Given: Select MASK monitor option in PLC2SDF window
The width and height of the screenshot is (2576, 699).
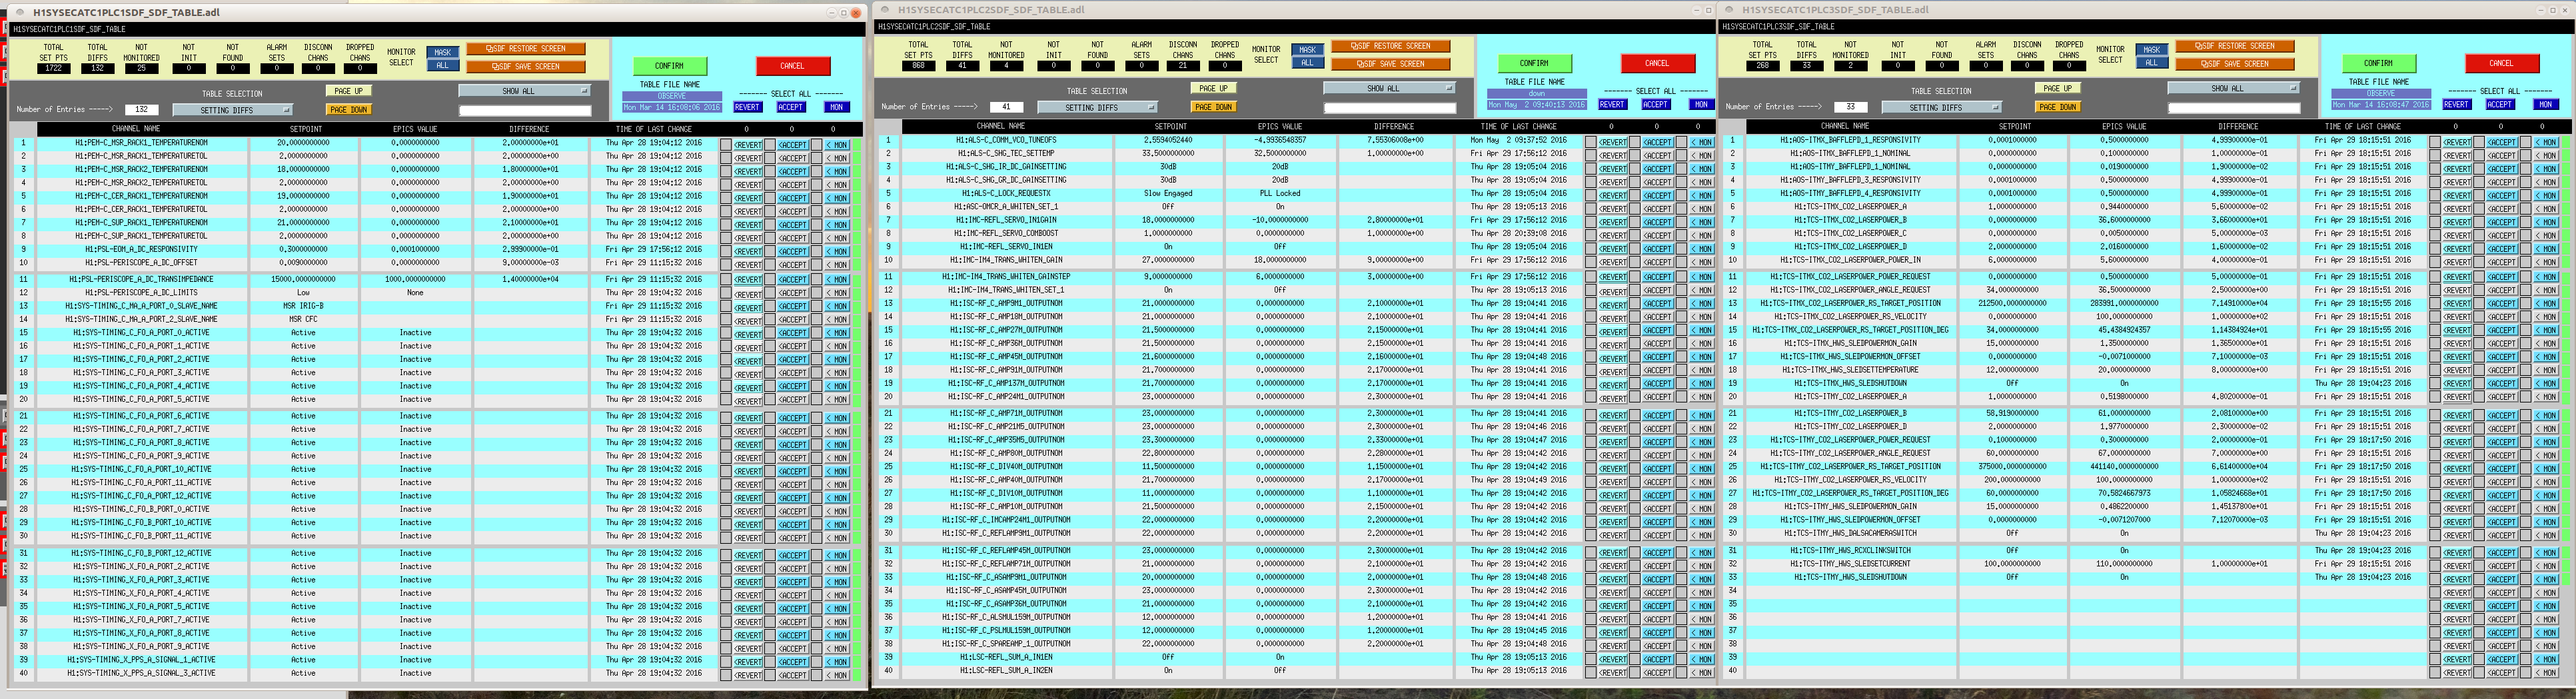Looking at the screenshot, I should (x=1307, y=49).
